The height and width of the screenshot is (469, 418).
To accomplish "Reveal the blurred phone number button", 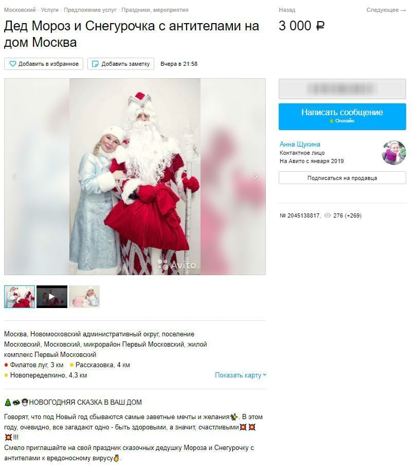I will 342,89.
